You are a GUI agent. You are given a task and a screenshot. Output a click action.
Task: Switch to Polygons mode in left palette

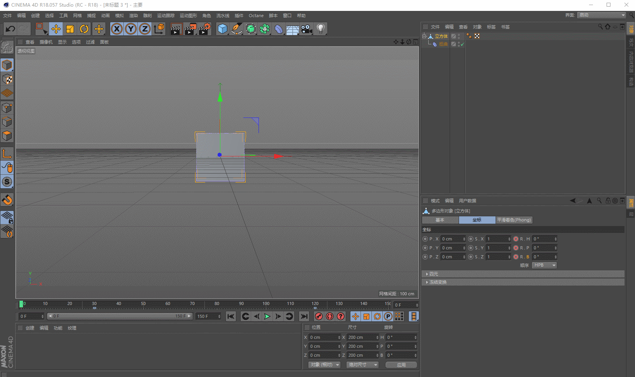(x=7, y=136)
